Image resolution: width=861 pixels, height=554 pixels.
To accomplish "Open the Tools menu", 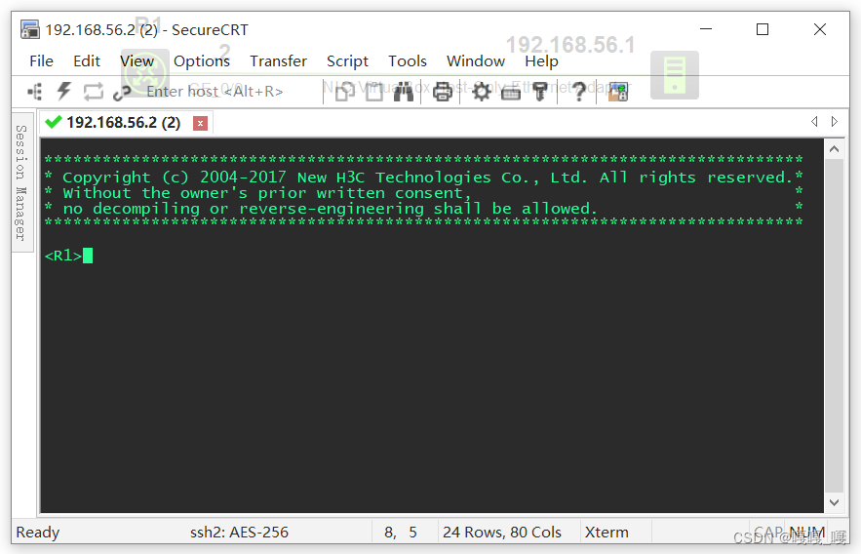I will pyautogui.click(x=408, y=60).
